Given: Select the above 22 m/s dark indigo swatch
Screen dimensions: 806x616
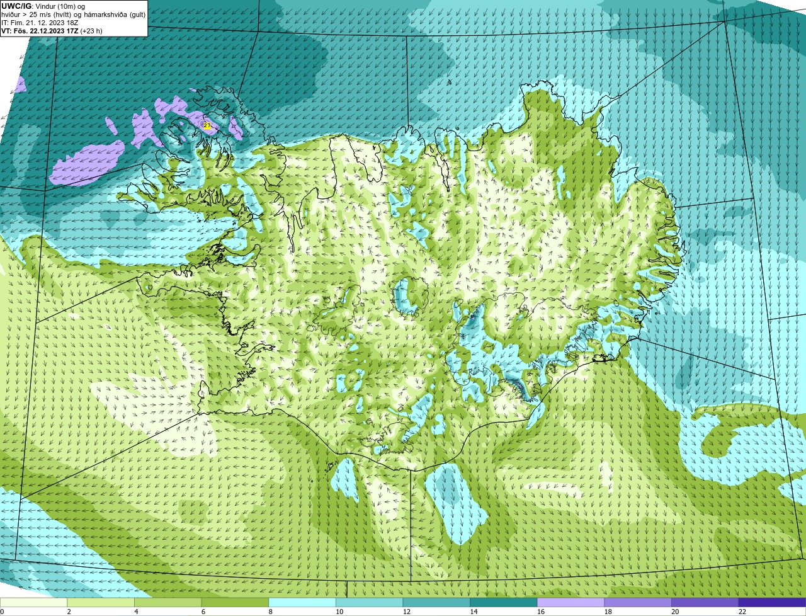Looking at the screenshot, I should point(772,602).
